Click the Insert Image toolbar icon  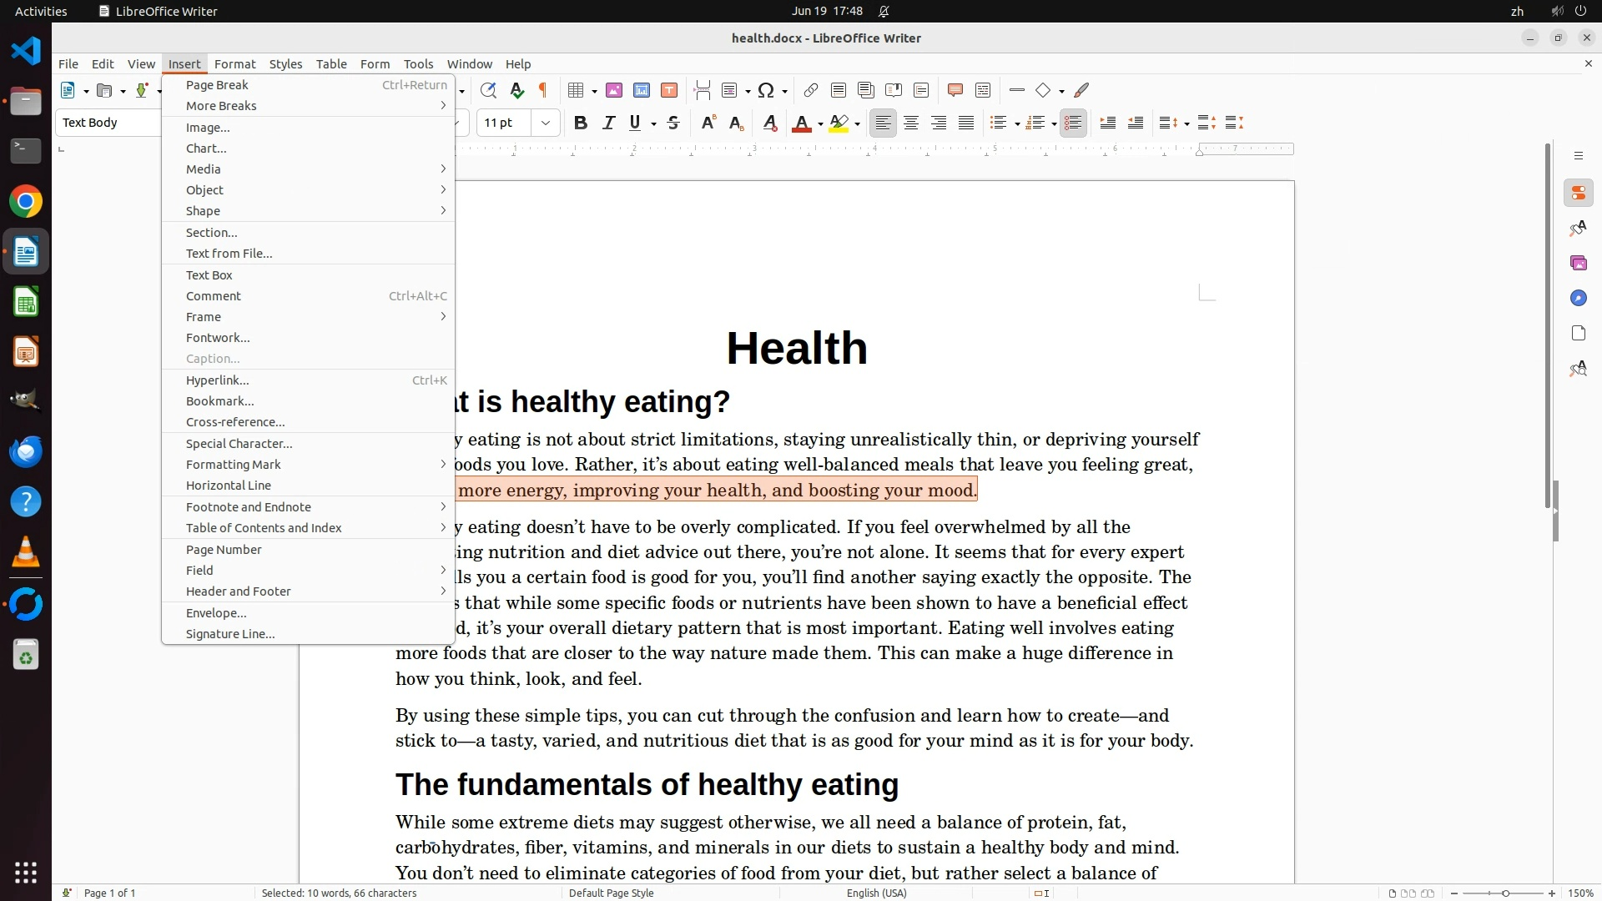click(x=614, y=90)
